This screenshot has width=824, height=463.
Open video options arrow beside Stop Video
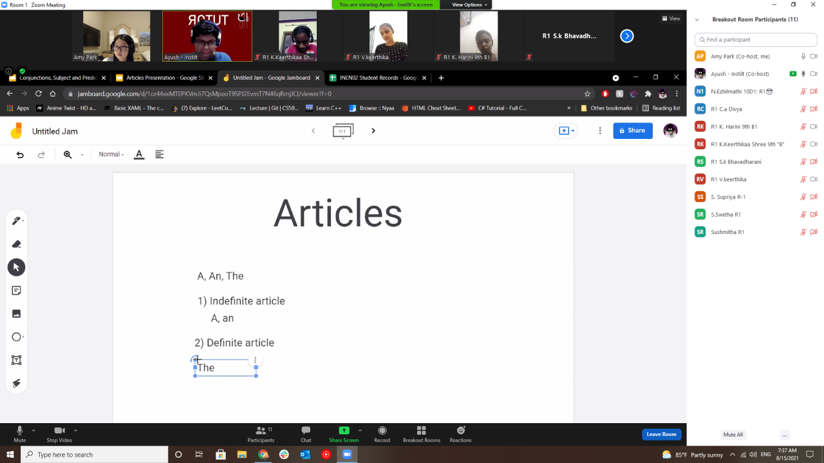(75, 431)
